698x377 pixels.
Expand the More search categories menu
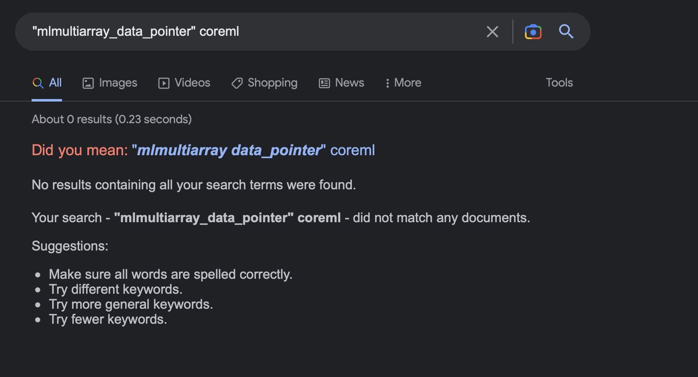coord(403,83)
